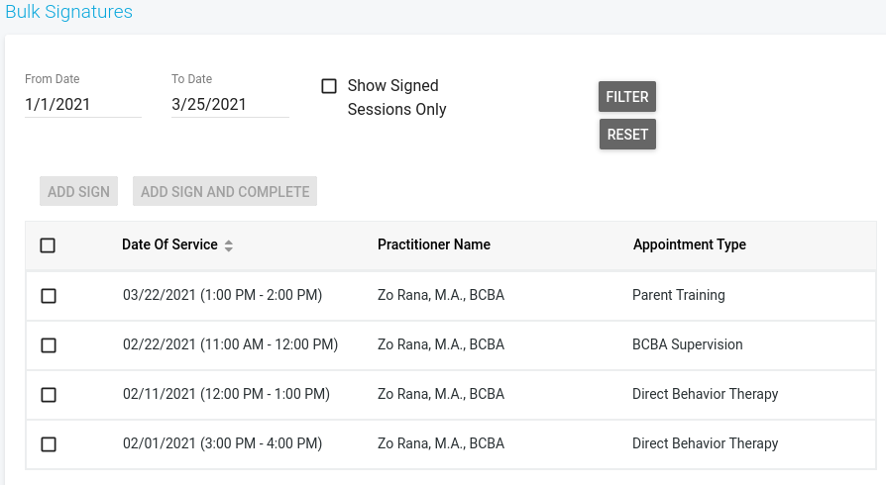The height and width of the screenshot is (485, 886).
Task: Open the From Date field
Action: [83, 104]
